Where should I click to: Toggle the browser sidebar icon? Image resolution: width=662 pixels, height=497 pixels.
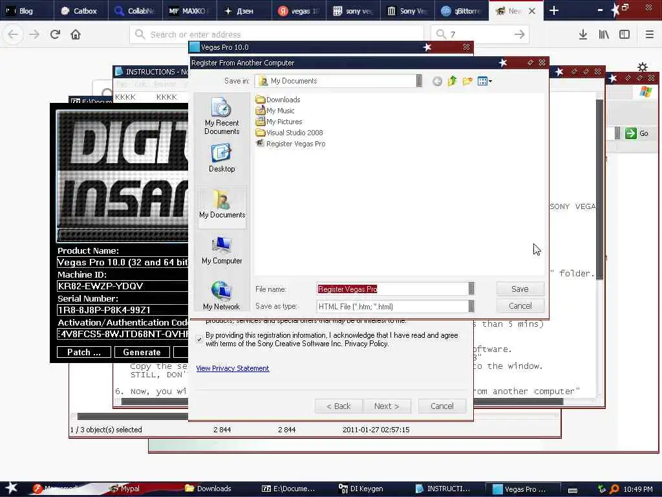(625, 34)
